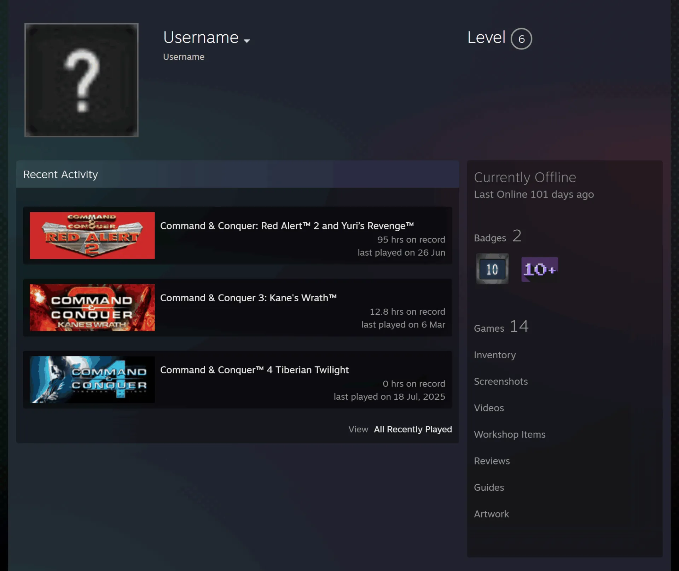Open the Tiberian Twilight game thumbnail
The height and width of the screenshot is (571, 679).
coord(92,379)
